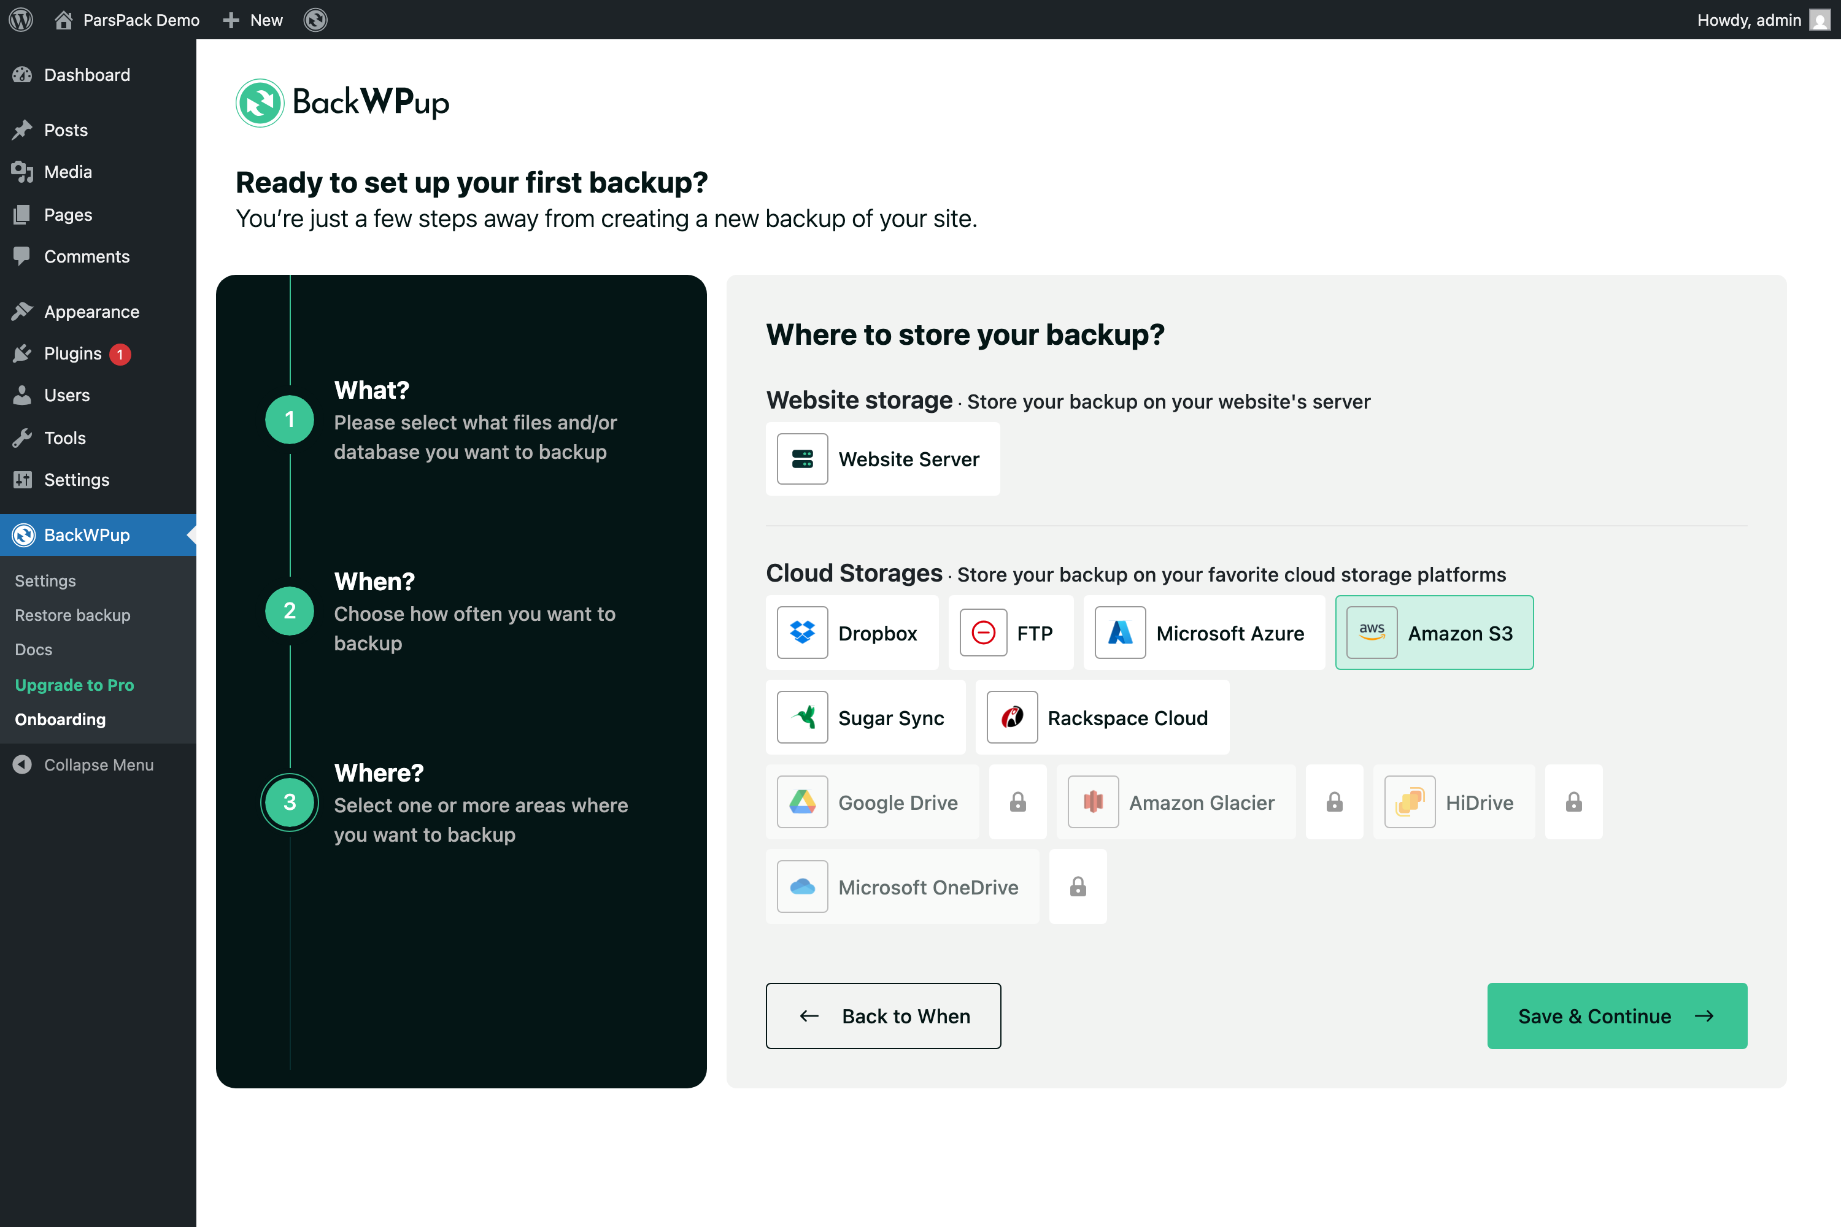Click the HiDrive logo icon
Image resolution: width=1841 pixels, height=1227 pixels.
click(1410, 802)
